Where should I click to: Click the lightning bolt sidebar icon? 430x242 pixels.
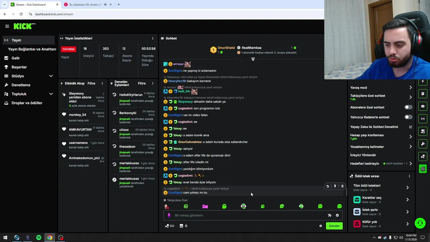423,82
